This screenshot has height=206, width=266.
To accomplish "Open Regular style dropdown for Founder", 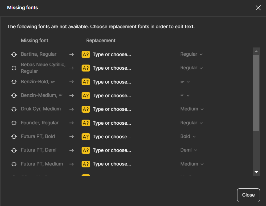I will click(x=191, y=123).
